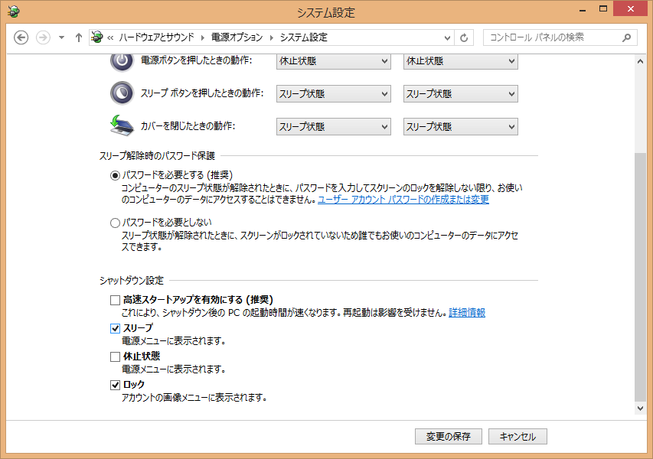
Task: Open the recent locations dropdown arrow
Action: click(x=62, y=37)
